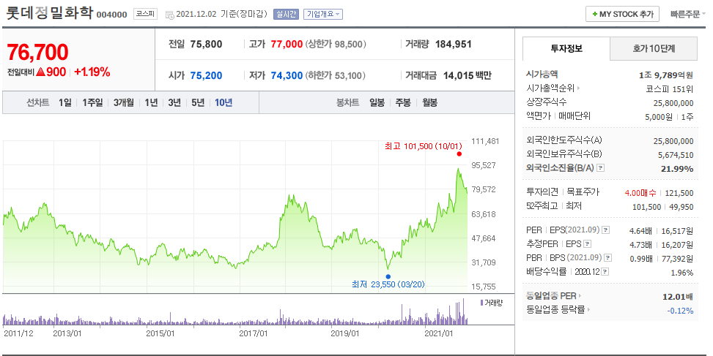Click the target price 121,500
Viewport: 713px width, 356px height.
click(x=679, y=193)
